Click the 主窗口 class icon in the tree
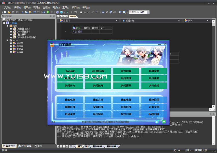The image size is (217, 153). [x=14, y=49]
